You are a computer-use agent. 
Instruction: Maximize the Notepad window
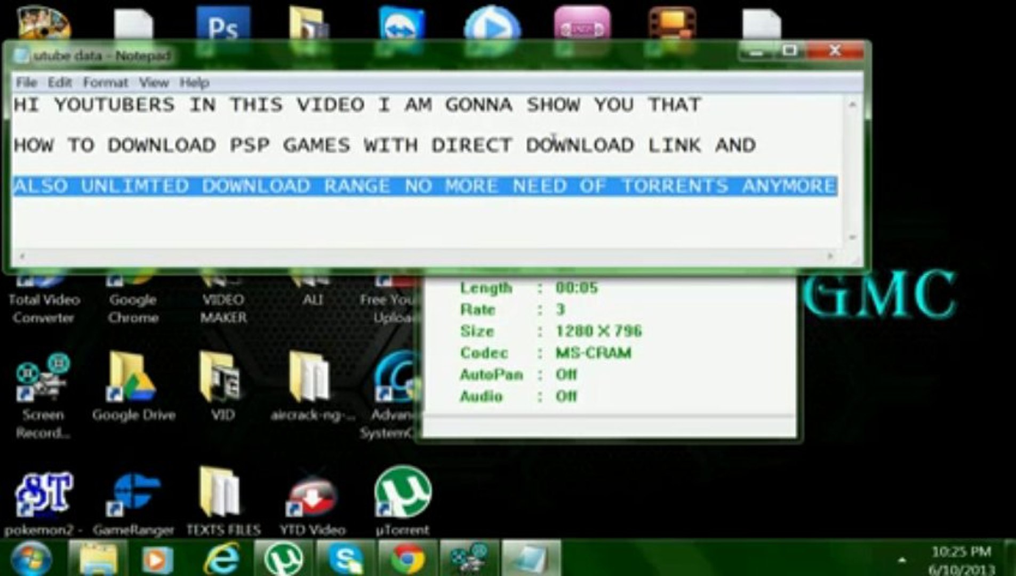(790, 51)
